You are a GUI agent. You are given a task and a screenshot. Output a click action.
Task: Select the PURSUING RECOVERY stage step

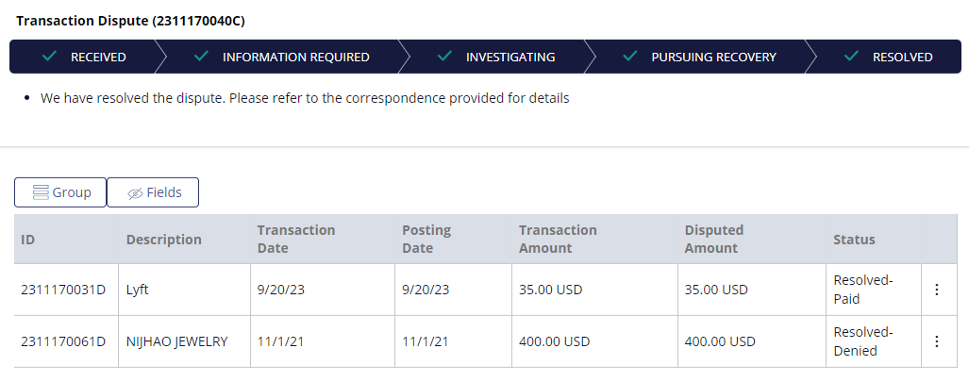point(695,57)
